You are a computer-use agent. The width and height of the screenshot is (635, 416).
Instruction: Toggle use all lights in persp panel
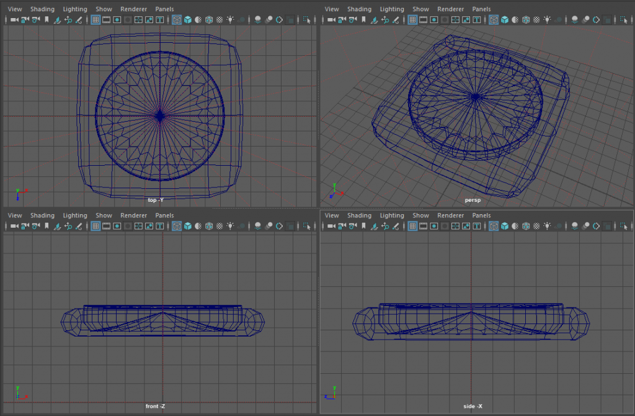[x=548, y=20]
